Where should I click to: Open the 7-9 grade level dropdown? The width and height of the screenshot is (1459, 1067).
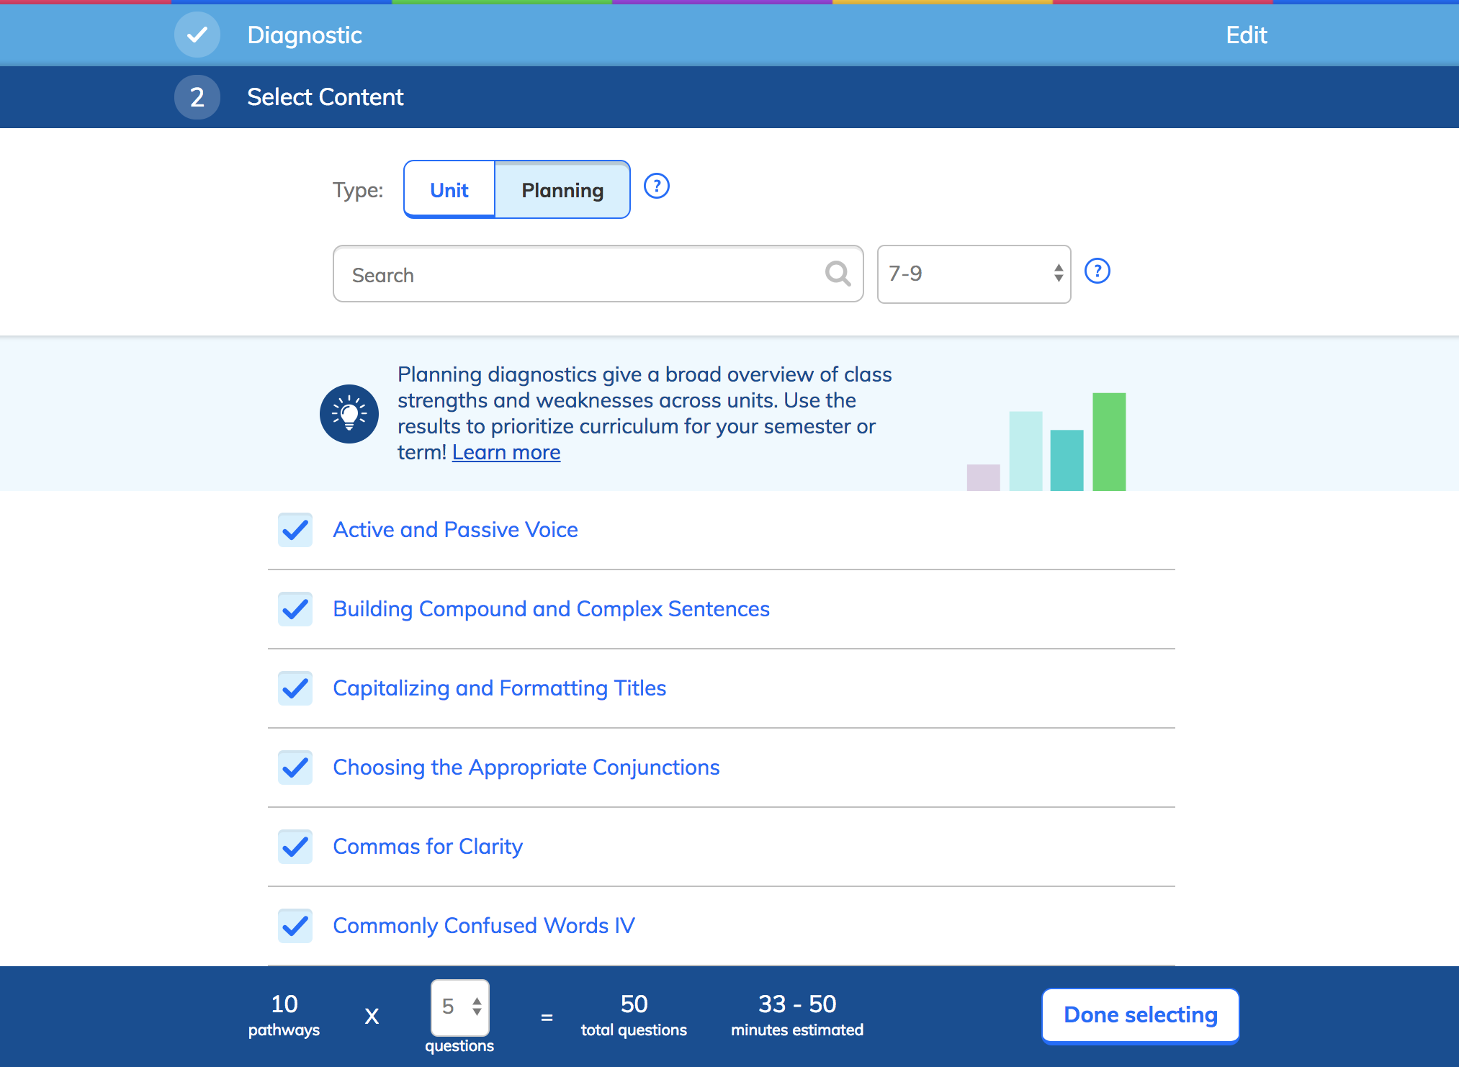click(974, 274)
